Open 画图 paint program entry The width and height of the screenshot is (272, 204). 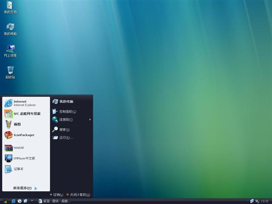click(26, 124)
